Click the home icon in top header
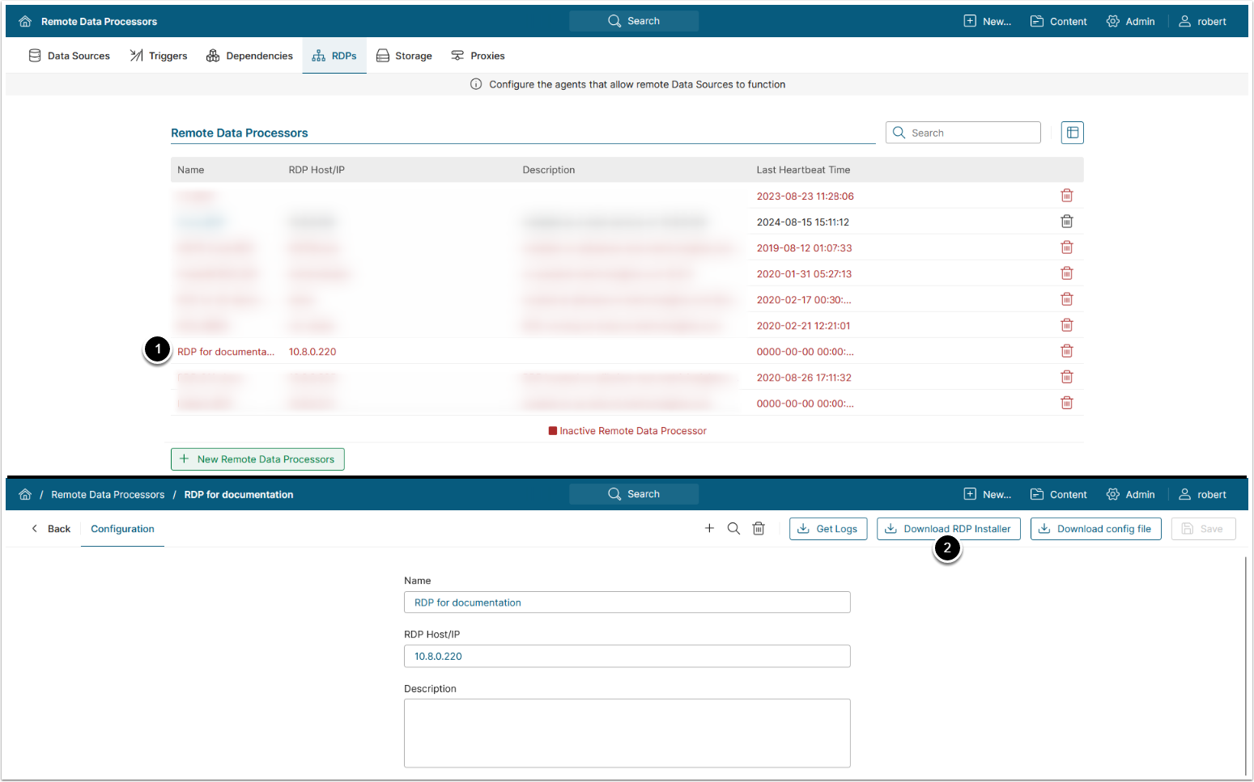Screen dimensions: 1254x782 (25, 22)
